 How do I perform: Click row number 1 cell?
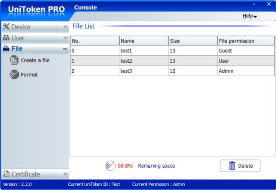coord(95,61)
